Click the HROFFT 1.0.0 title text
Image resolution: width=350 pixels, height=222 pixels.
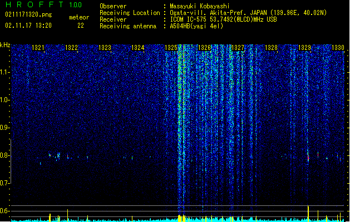[x=43, y=4]
